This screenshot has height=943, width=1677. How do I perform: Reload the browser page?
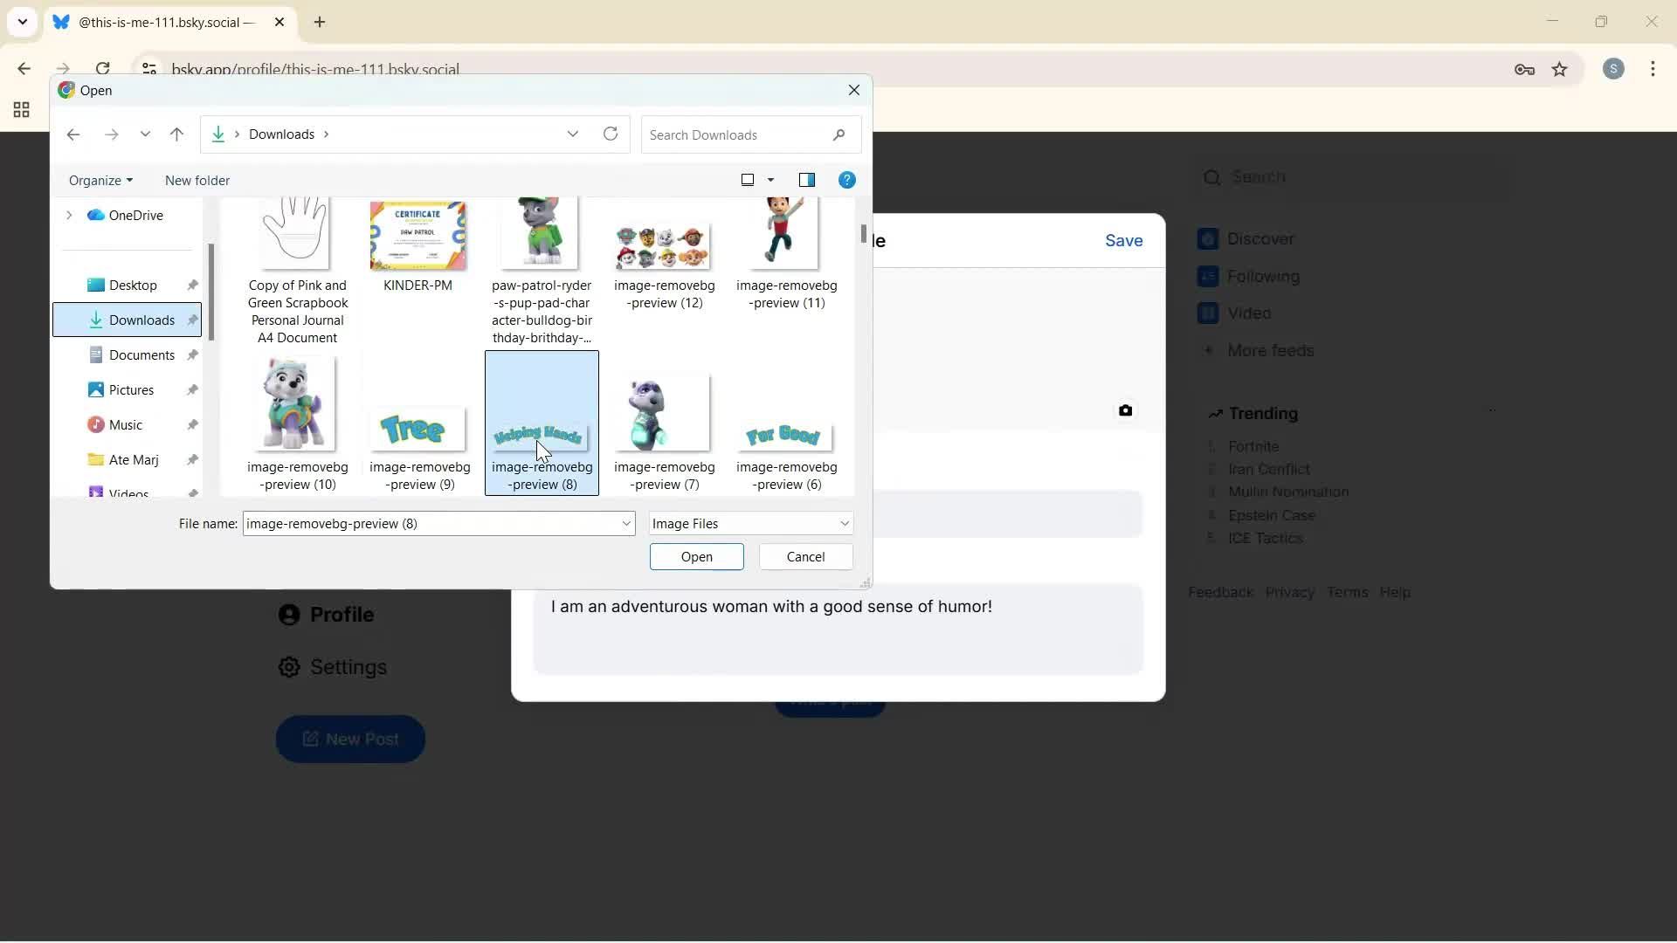click(x=103, y=68)
